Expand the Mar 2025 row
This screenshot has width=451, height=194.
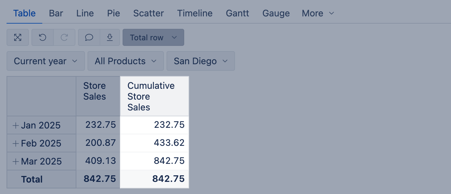pos(15,161)
